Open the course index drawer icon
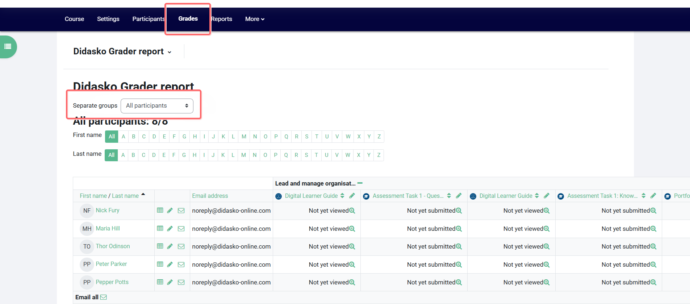The width and height of the screenshot is (690, 304). (8, 47)
